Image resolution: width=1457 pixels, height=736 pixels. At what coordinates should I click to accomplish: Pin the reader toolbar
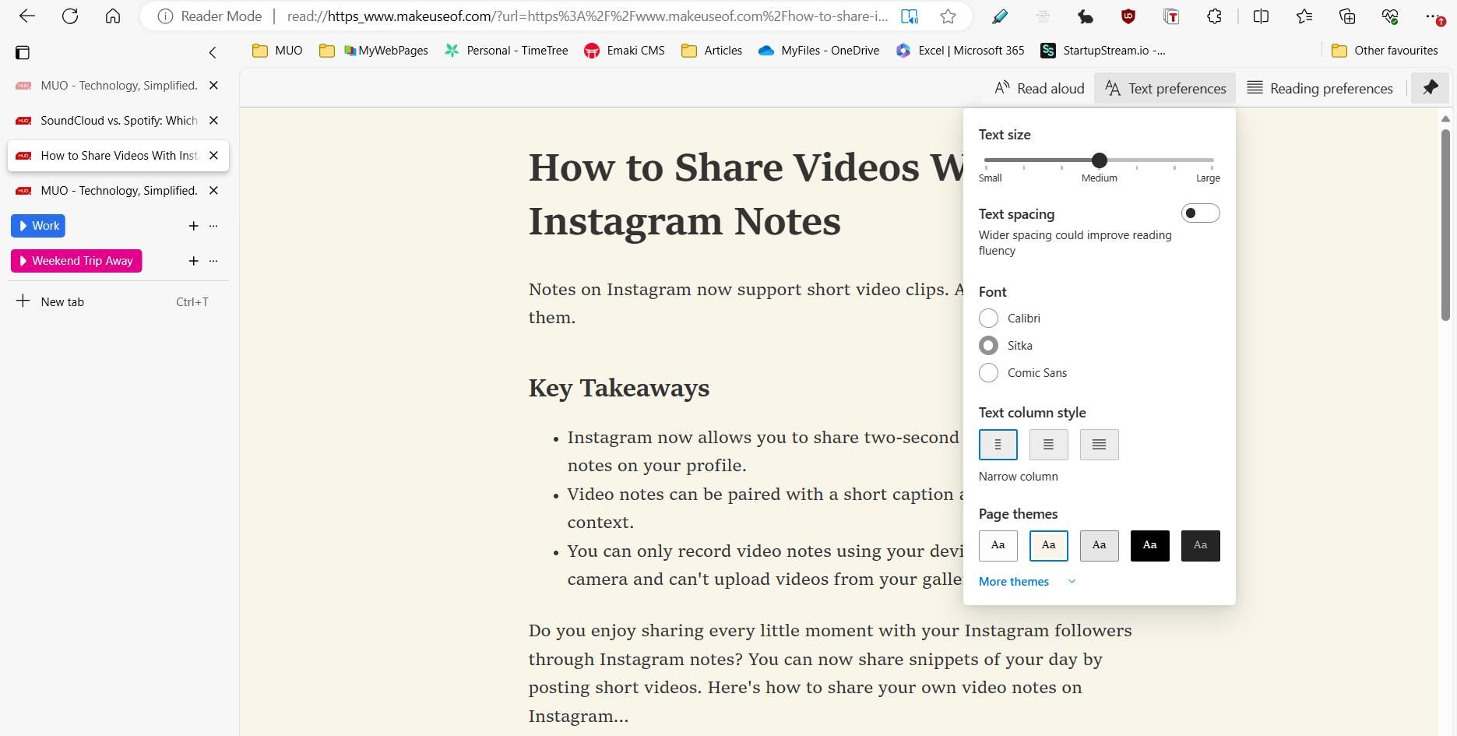[1430, 88]
